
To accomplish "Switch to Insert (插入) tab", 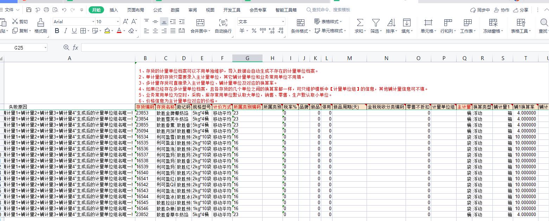I will [x=114, y=10].
